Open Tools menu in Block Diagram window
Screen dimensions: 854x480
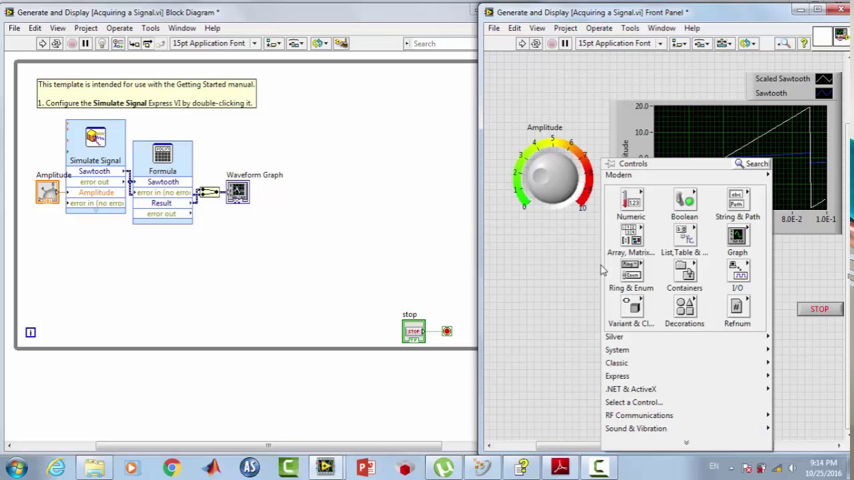coord(150,28)
